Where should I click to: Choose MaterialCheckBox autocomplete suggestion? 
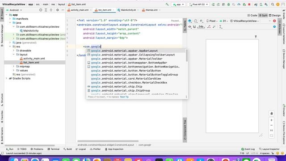tap(136, 83)
